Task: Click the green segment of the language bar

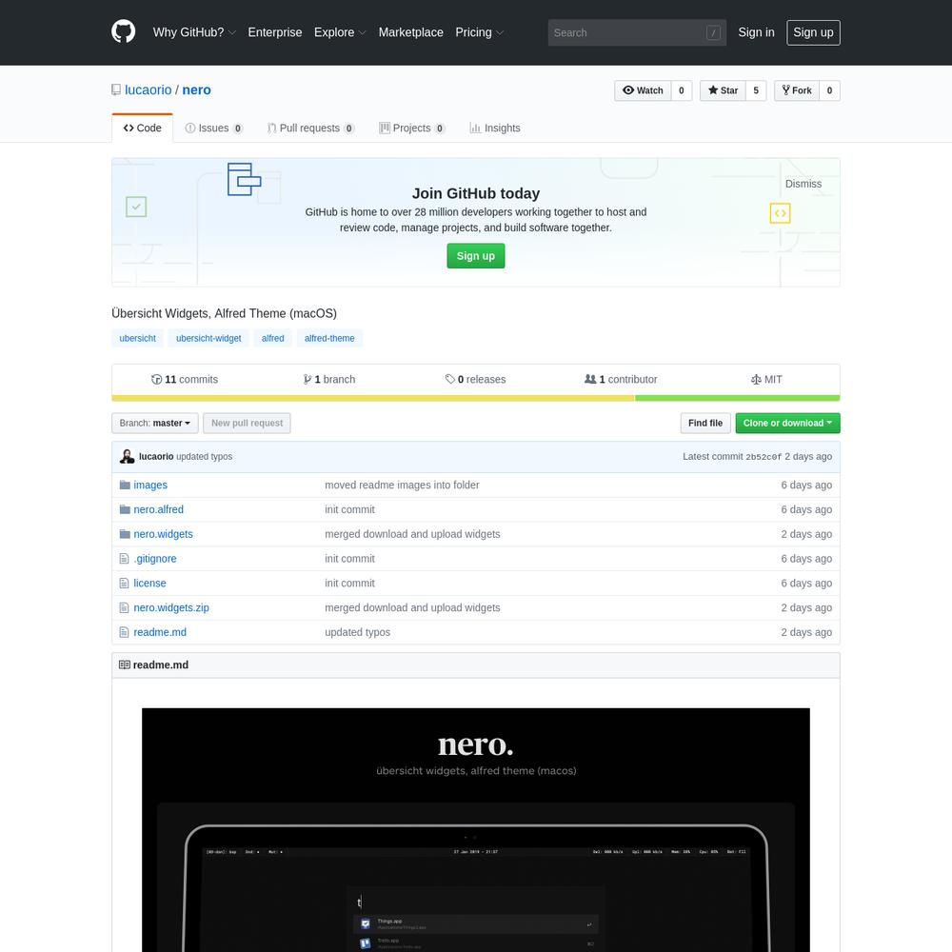Action: 738,398
